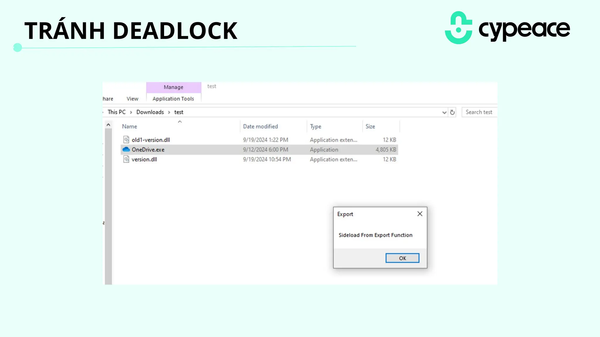This screenshot has height=337, width=600.
Task: Go to Downloads in breadcrumb
Action: click(x=150, y=112)
